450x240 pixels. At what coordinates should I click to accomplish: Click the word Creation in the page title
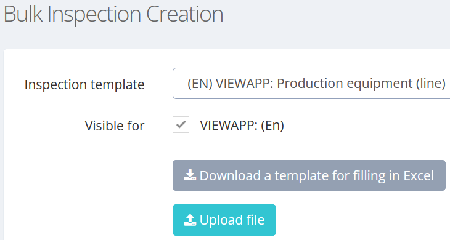185,14
